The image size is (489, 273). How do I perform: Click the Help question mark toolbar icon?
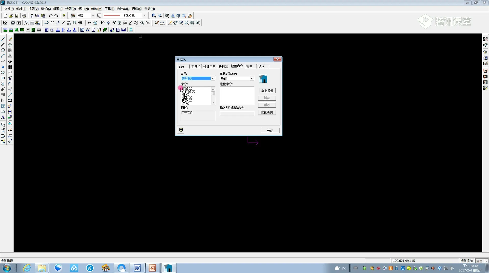[x=64, y=16]
